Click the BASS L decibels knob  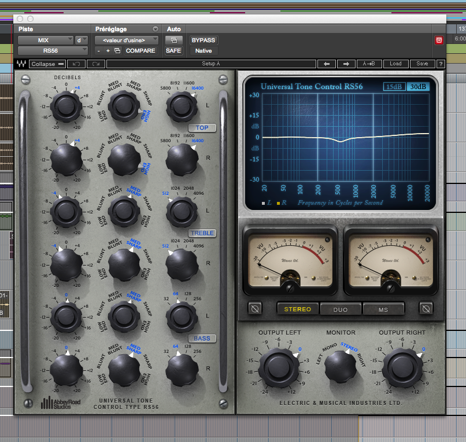coord(66,317)
